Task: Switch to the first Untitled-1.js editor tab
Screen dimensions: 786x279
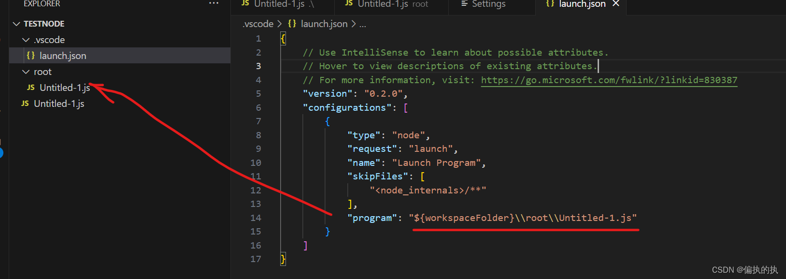Action: click(283, 4)
